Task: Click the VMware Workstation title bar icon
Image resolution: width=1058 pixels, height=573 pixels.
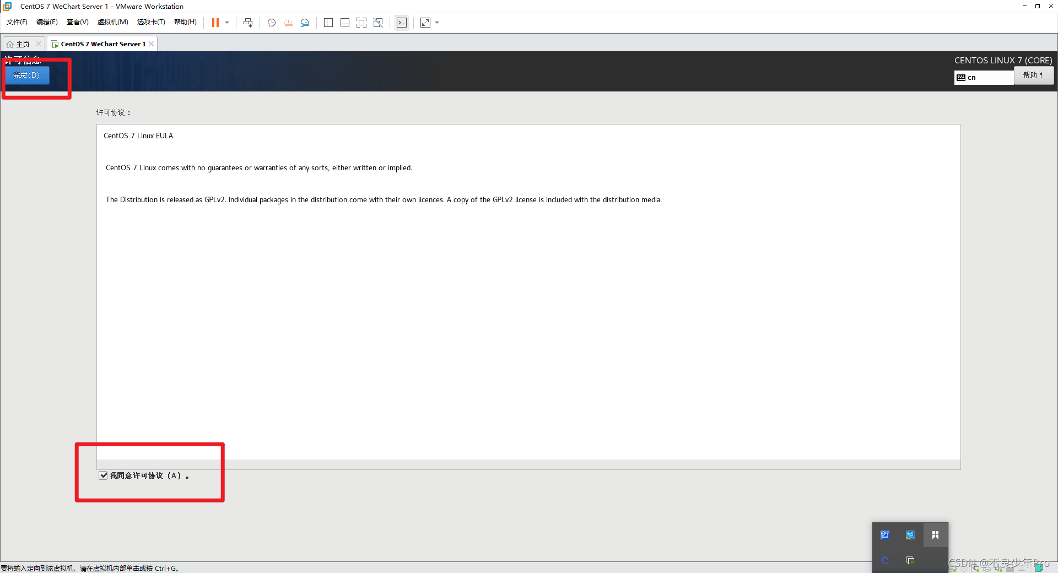Action: pyautogui.click(x=7, y=6)
